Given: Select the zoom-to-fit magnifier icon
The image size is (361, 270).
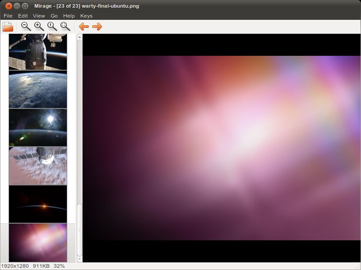Looking at the screenshot, I should [x=65, y=27].
